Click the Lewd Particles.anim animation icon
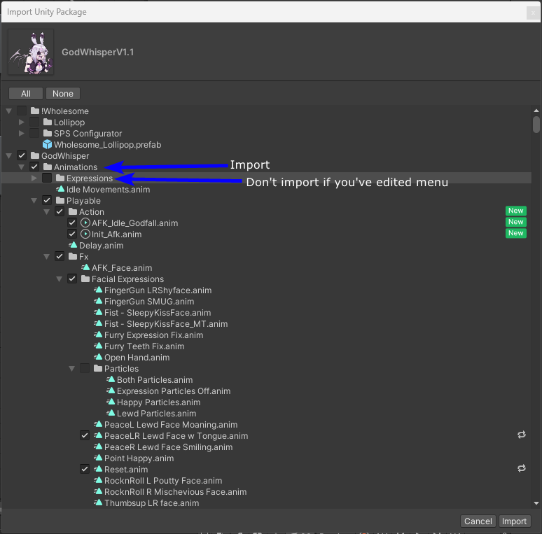The image size is (542, 534). click(111, 413)
